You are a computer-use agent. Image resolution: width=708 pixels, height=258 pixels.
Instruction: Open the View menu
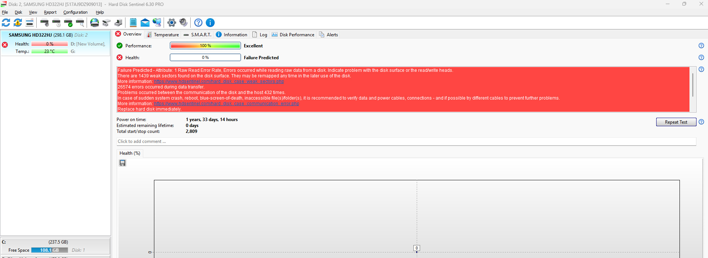[33, 12]
